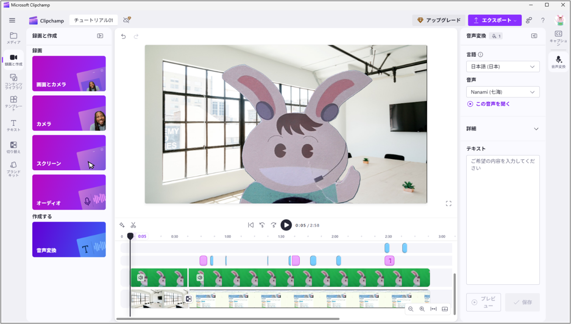Mute the second rabbit clip audio
The height and width of the screenshot is (324, 571).
click(x=200, y=278)
